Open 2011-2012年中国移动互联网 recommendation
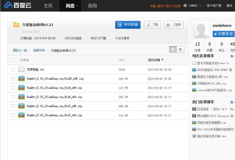Viewport: 235px width, 160px height. point(216,130)
